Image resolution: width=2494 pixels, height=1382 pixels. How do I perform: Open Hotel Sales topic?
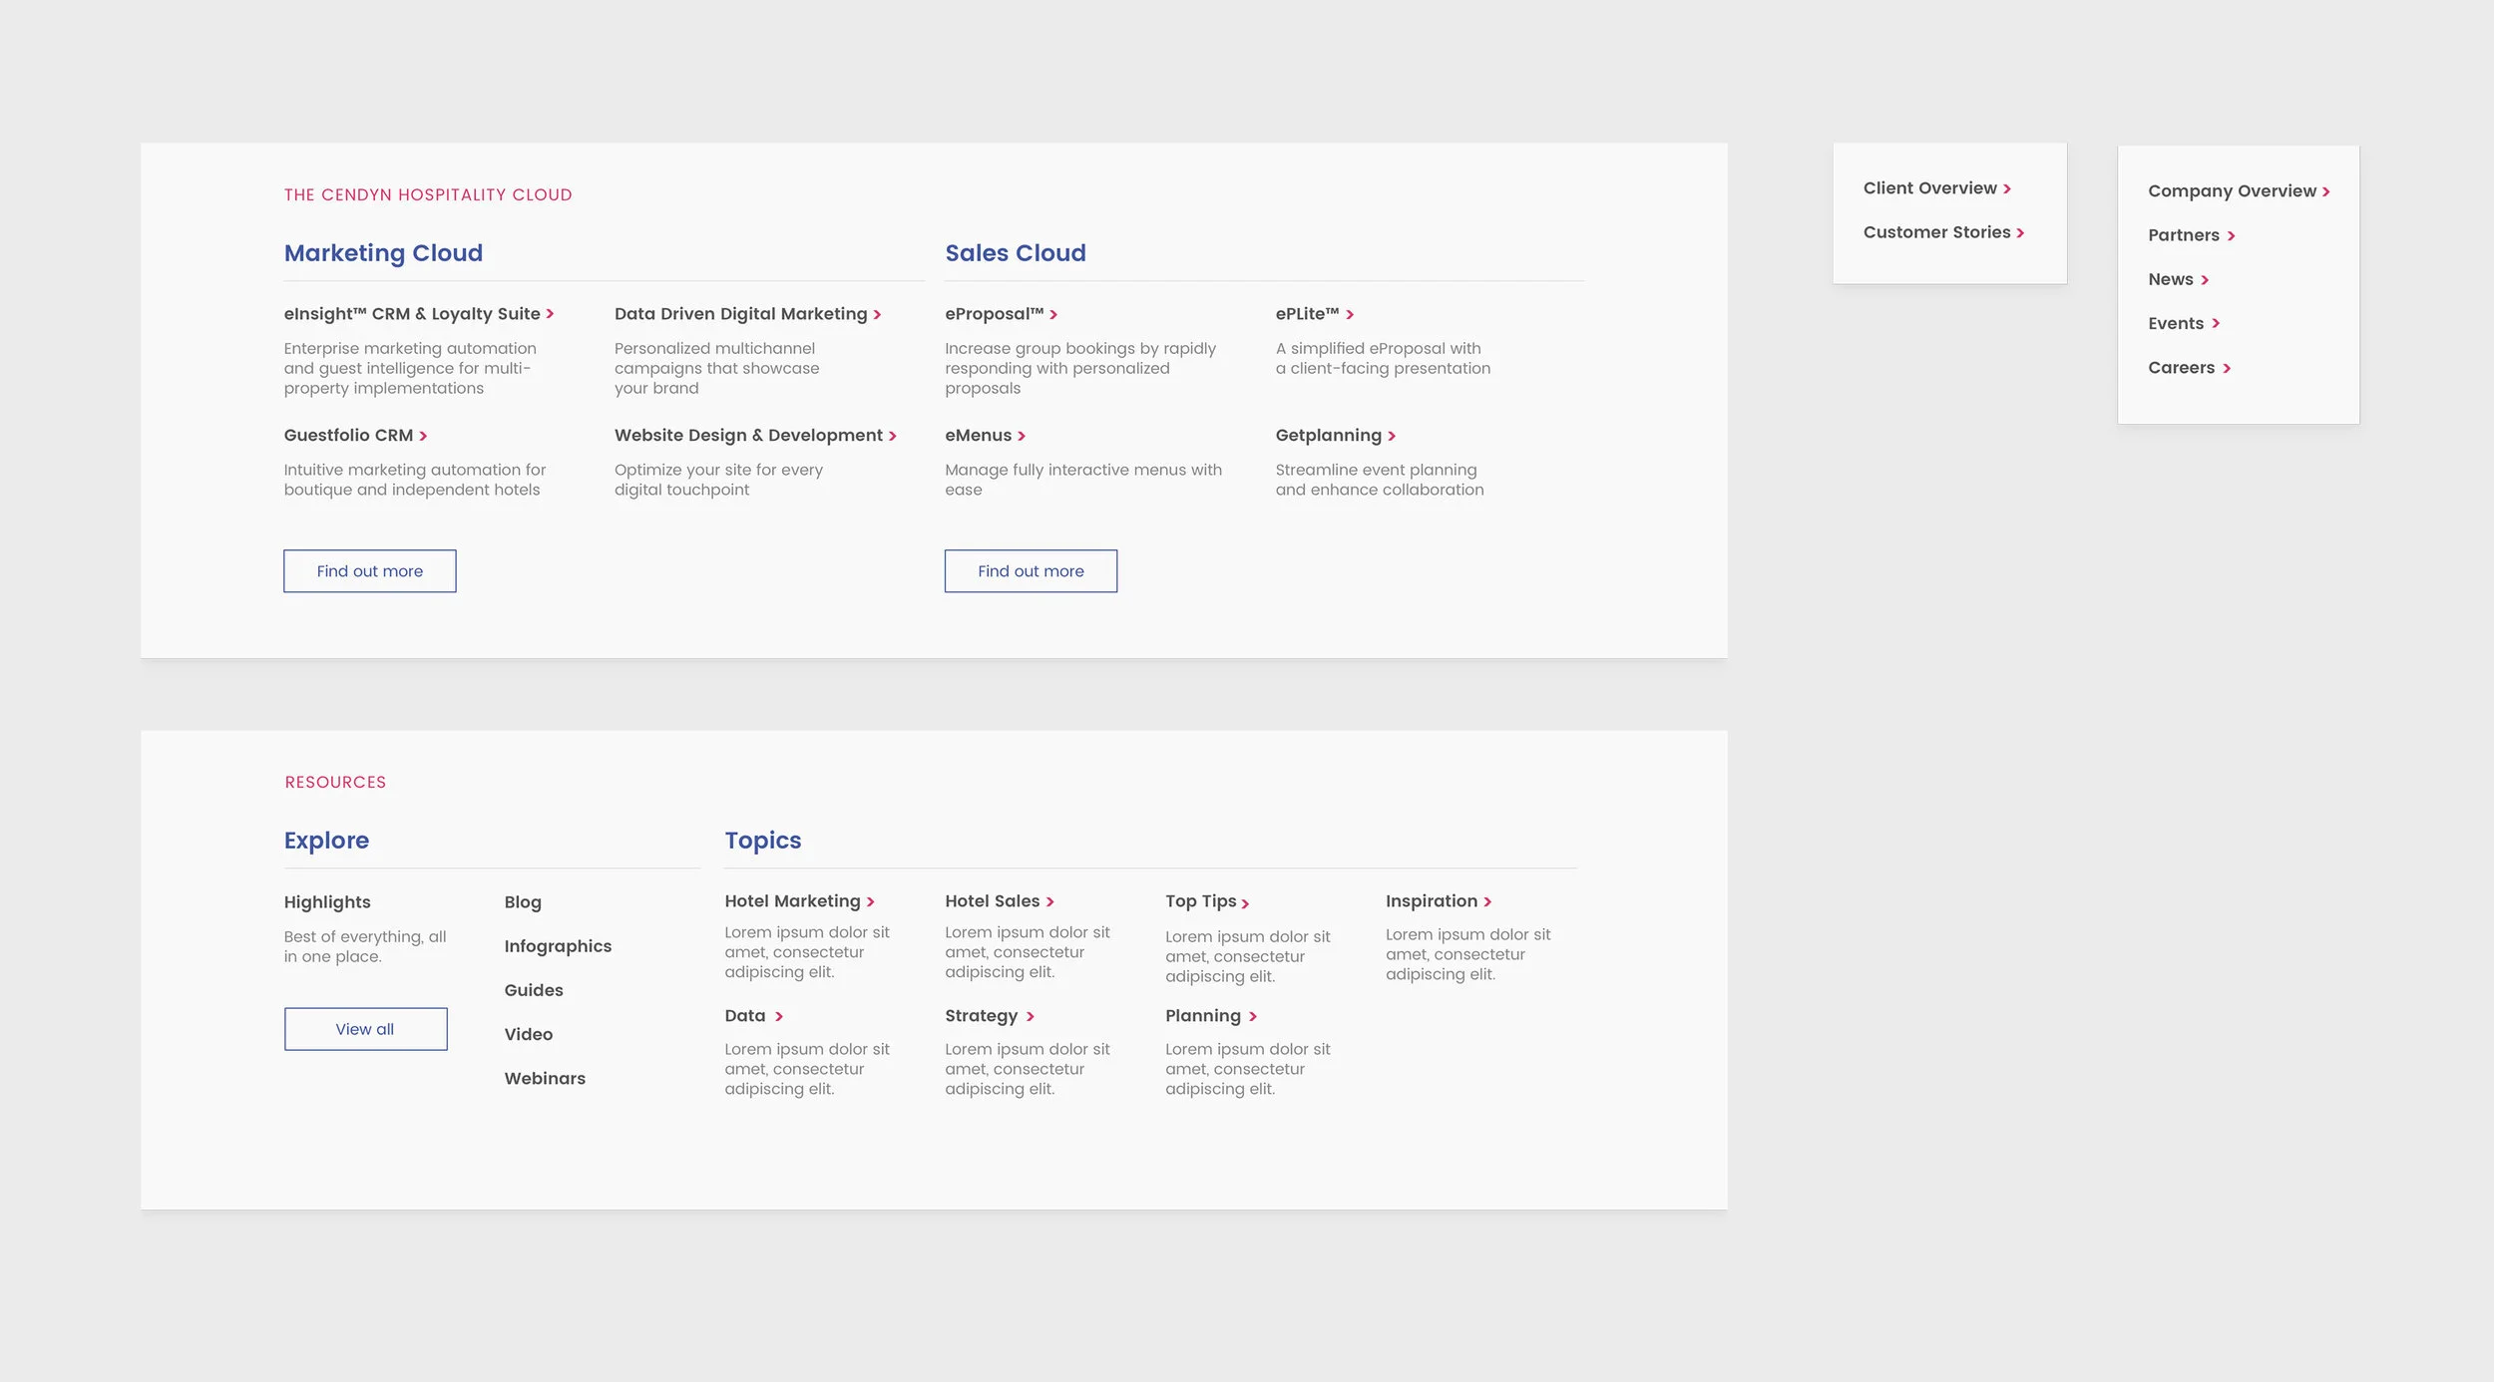(x=999, y=901)
